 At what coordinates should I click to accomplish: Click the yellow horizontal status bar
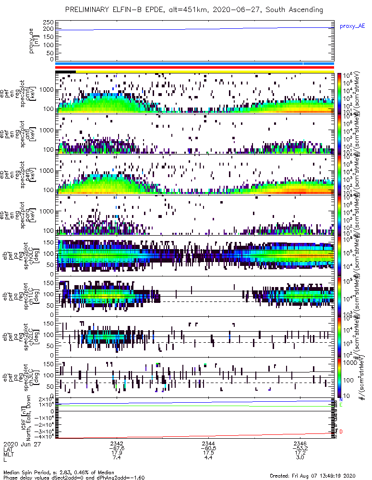205,72
